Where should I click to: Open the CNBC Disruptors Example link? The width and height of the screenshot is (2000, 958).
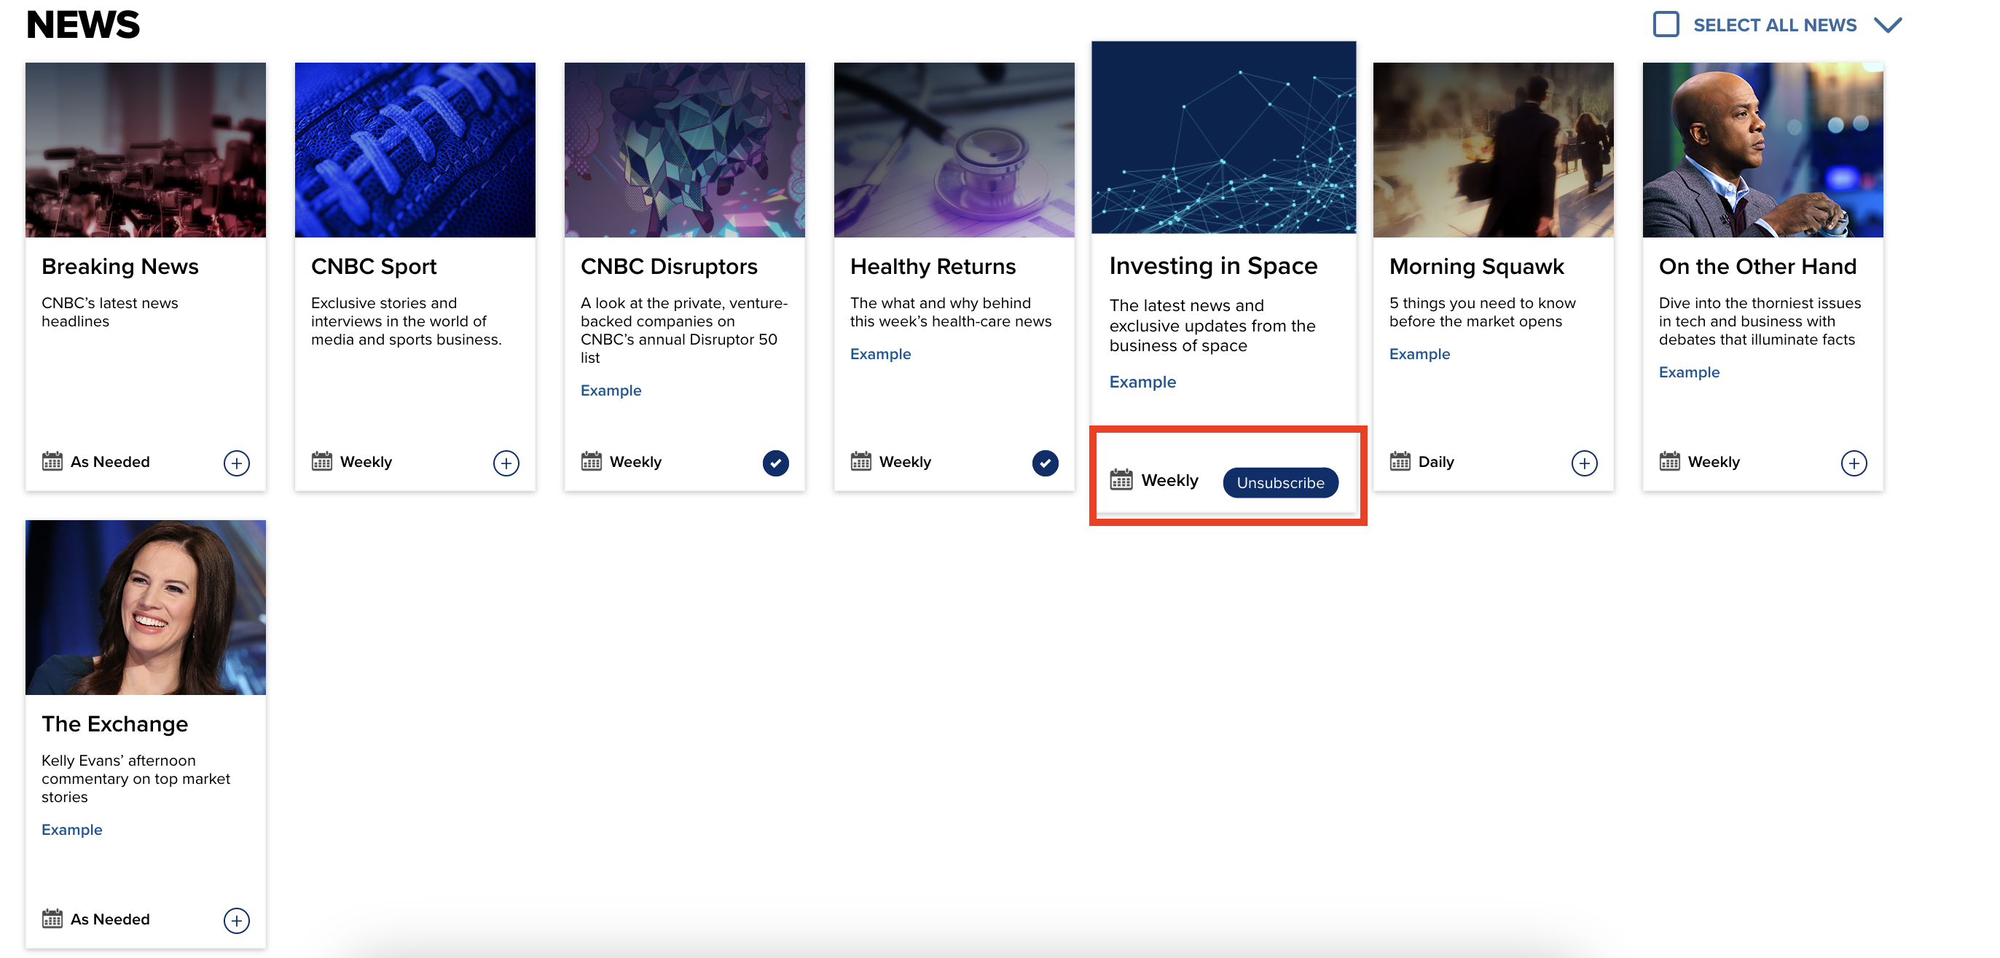[611, 390]
